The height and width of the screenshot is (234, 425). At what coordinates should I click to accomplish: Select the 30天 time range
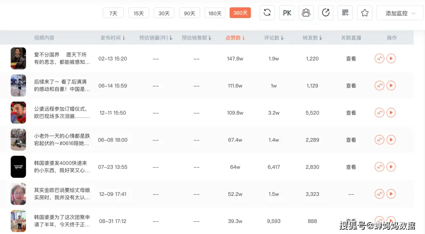(164, 13)
